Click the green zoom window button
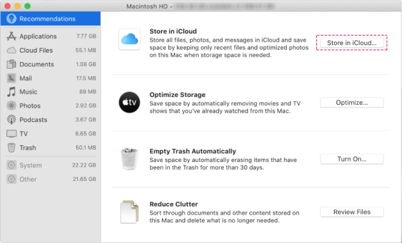The image size is (402, 243). pos(27,6)
